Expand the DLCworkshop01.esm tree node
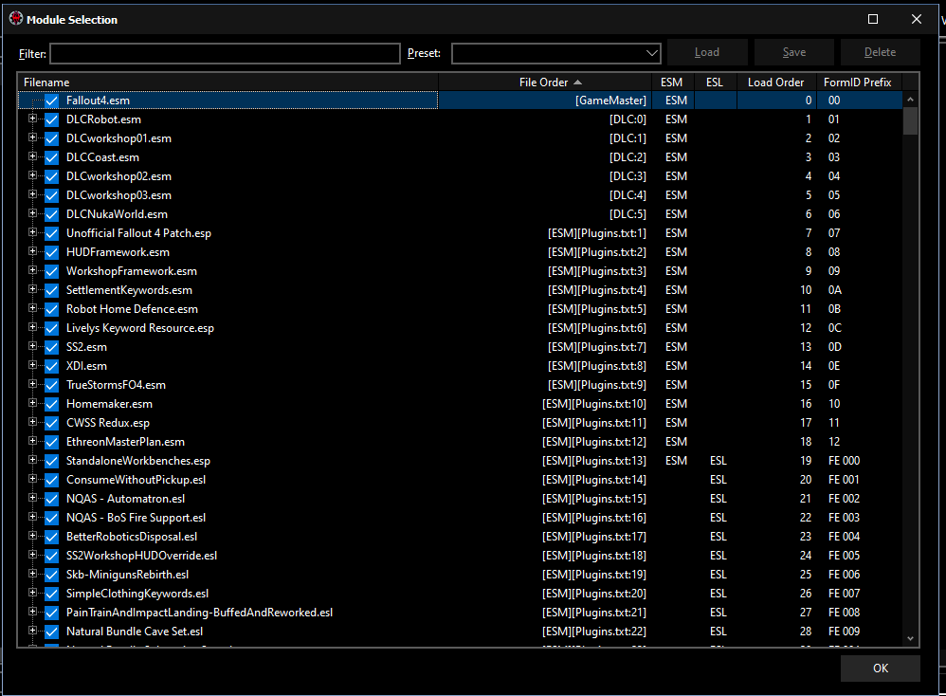 pyautogui.click(x=32, y=137)
